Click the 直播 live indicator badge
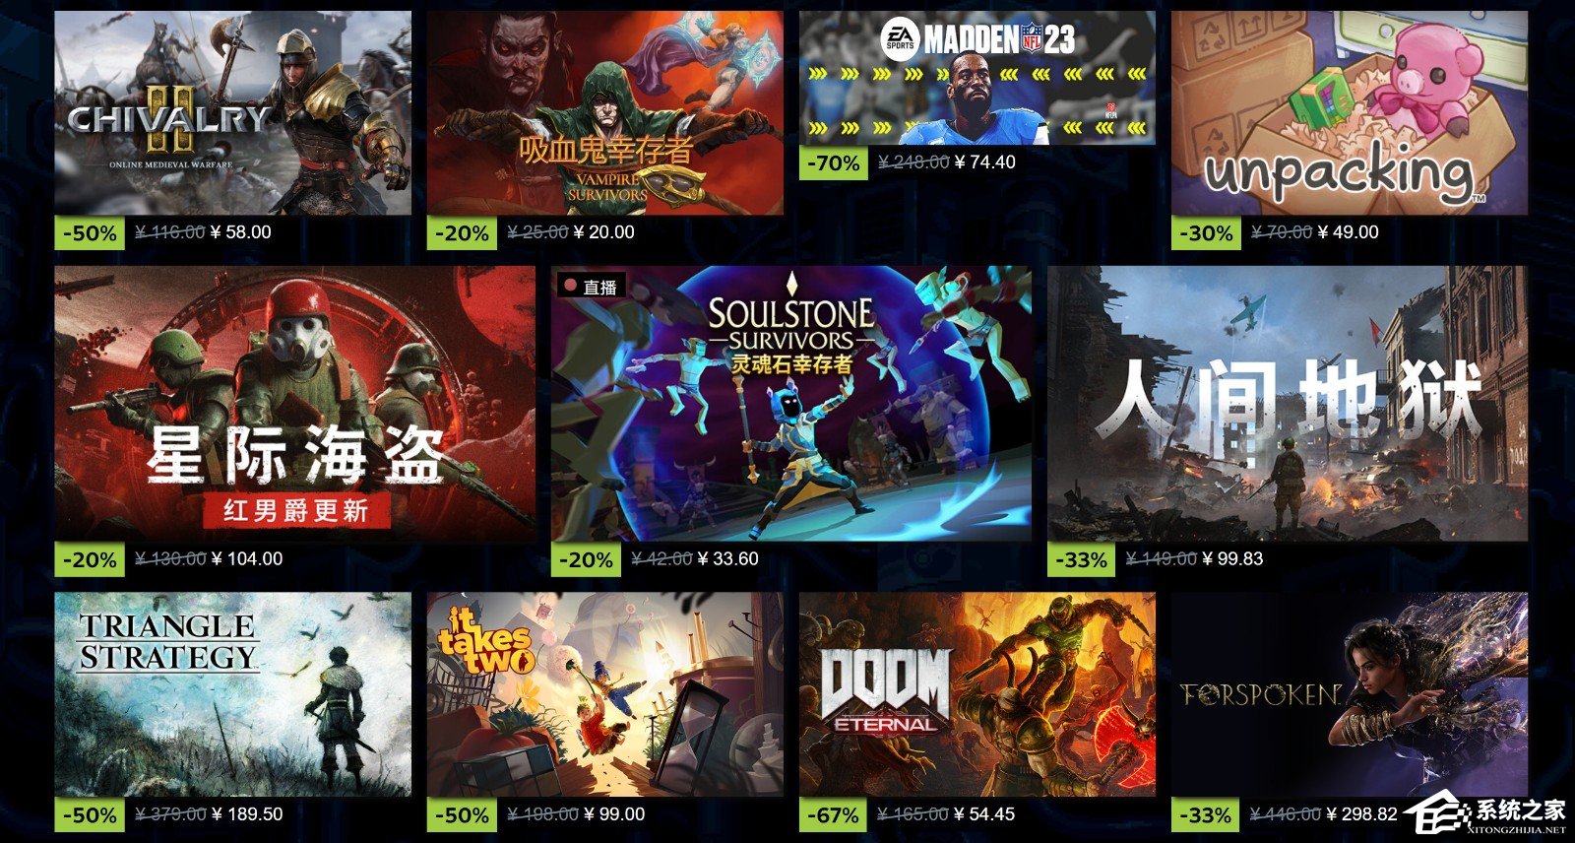Viewport: 1575px width, 843px height. (x=591, y=287)
